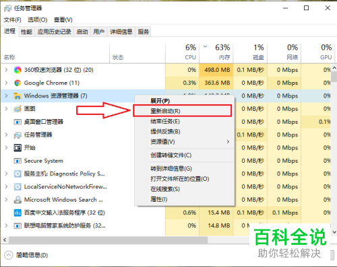Click the 联想电脑管家系统防护服务 icon

click(x=18, y=226)
